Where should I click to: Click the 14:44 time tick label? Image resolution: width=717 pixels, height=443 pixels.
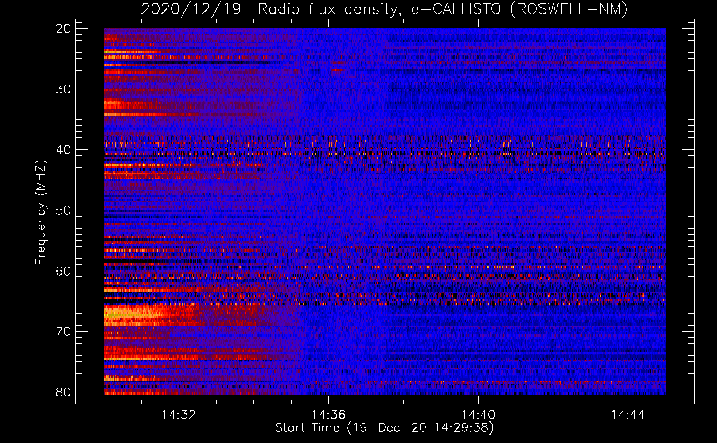click(628, 415)
